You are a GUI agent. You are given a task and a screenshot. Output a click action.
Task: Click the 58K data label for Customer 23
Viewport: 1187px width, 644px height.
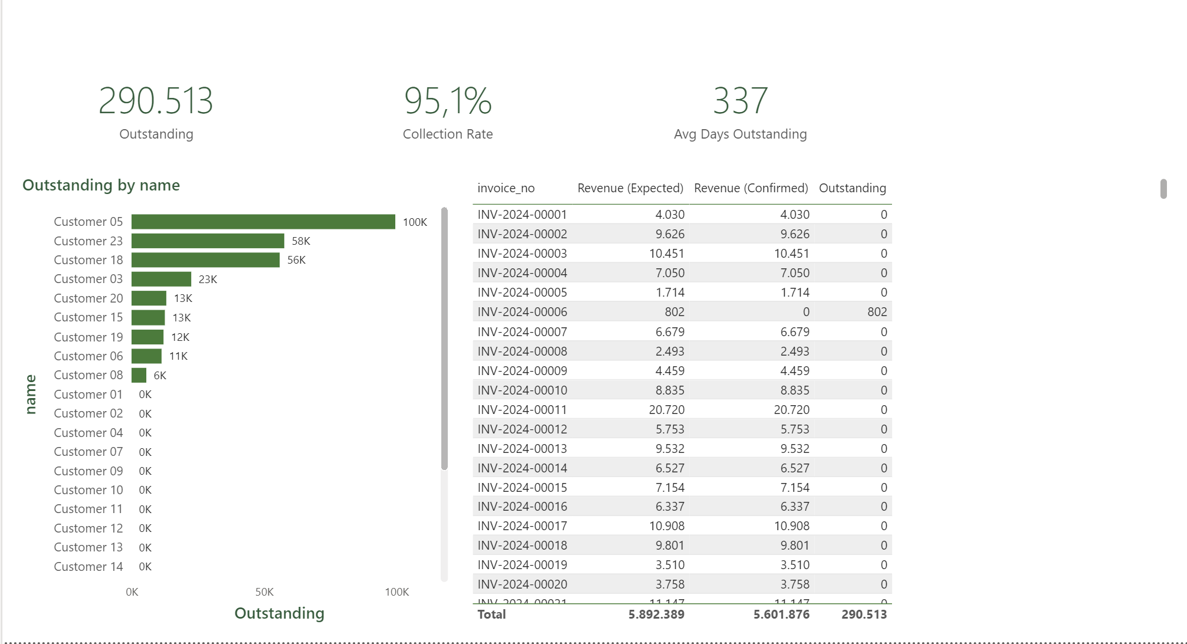301,241
